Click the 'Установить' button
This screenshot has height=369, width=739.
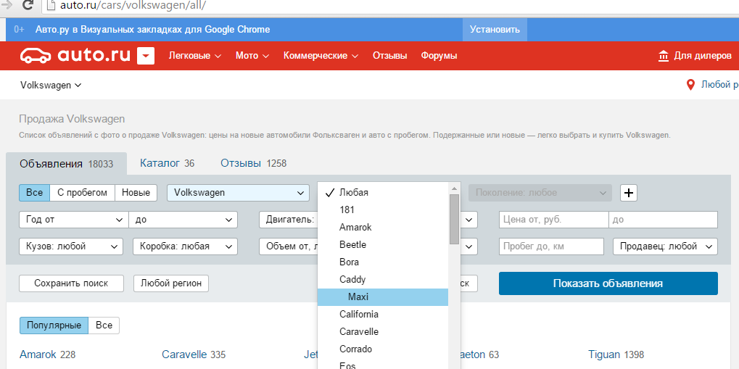point(495,29)
